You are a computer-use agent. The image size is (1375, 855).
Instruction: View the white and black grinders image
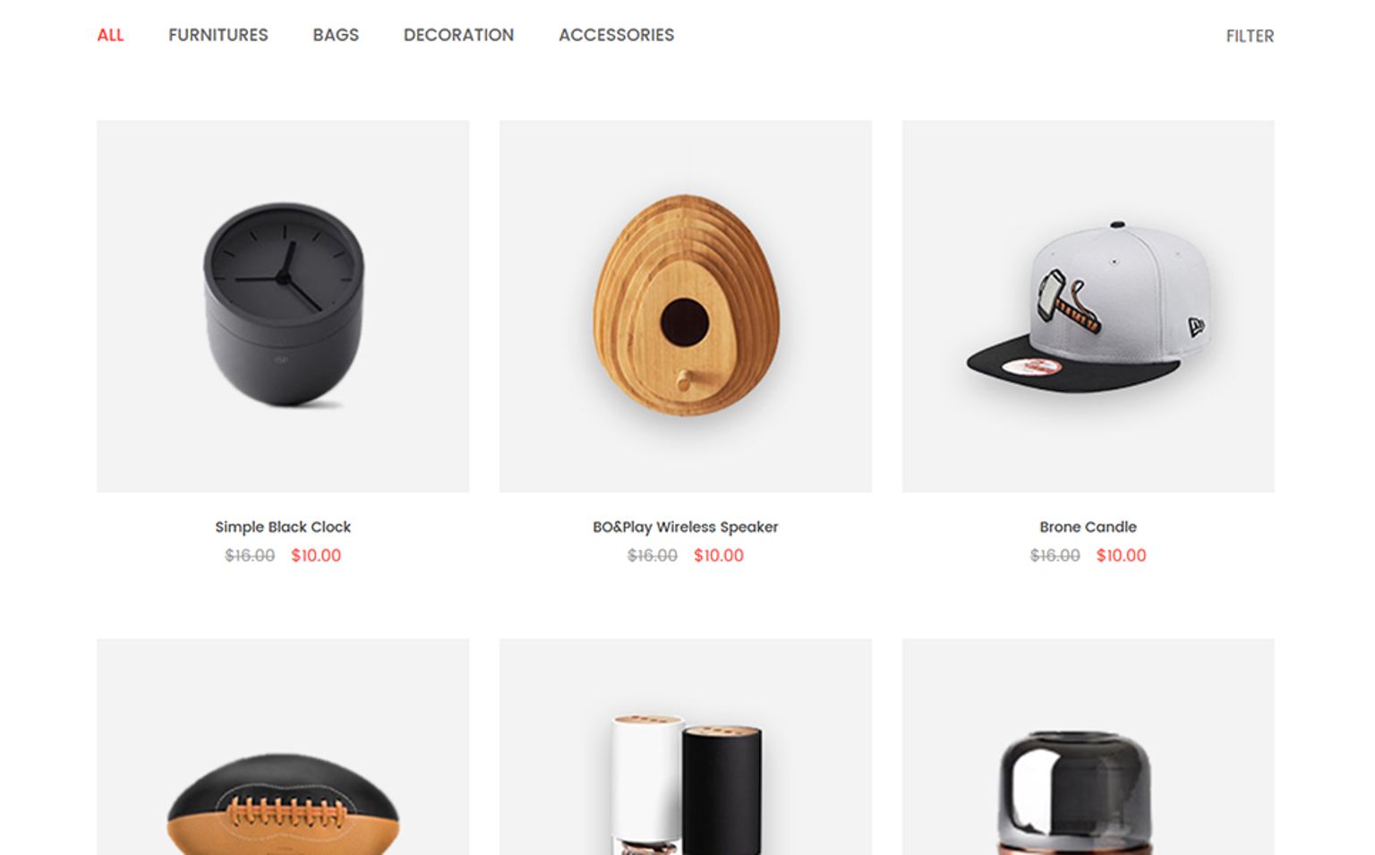pyautogui.click(x=686, y=747)
